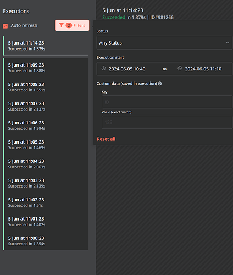Open the execution that succeeded in 2.063s
233x275 pixels.
coord(46,164)
